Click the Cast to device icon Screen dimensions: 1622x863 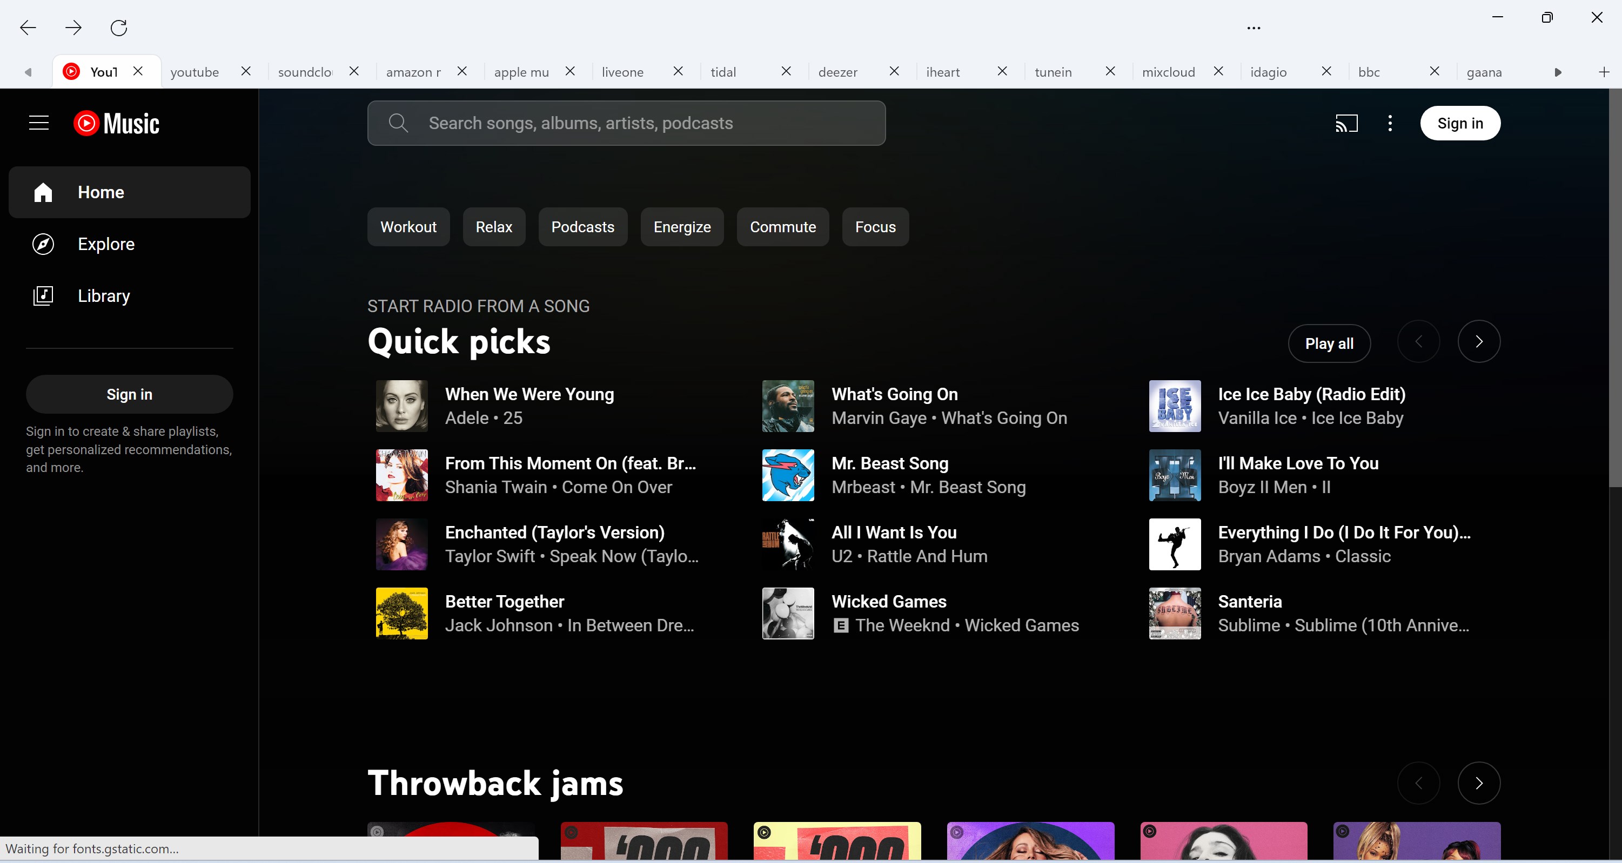point(1347,123)
